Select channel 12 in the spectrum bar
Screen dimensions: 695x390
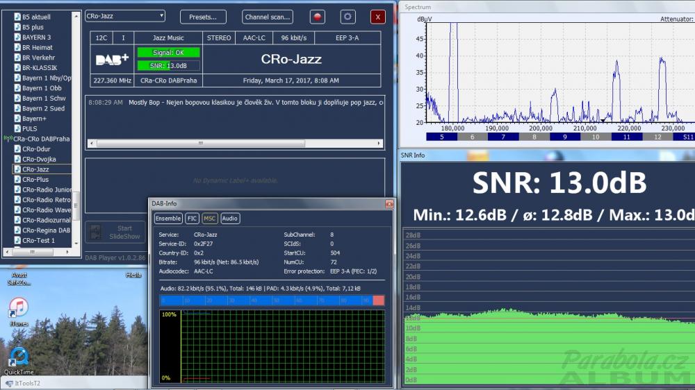[x=657, y=137]
